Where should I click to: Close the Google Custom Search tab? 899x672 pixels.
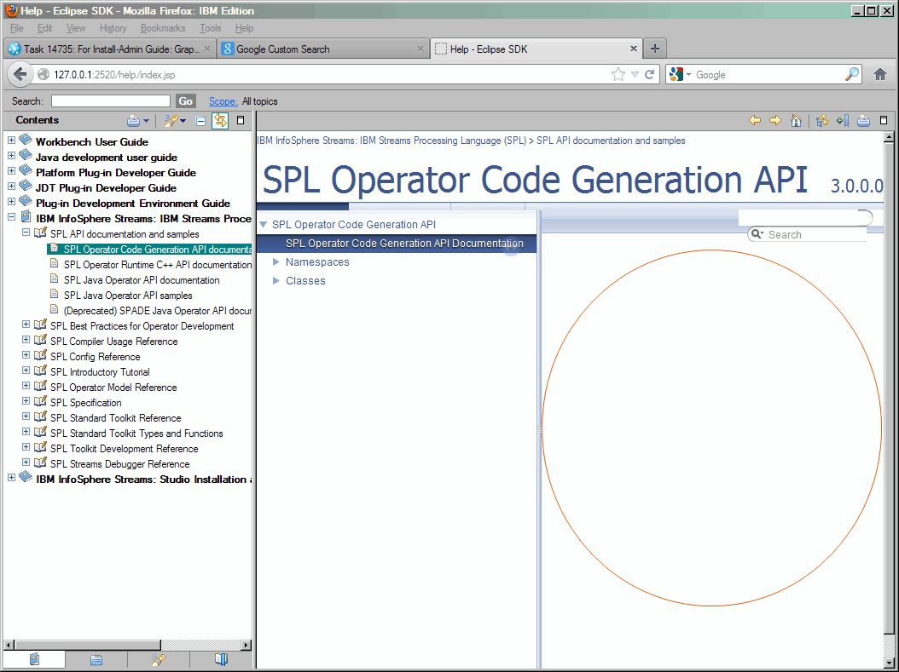[420, 49]
